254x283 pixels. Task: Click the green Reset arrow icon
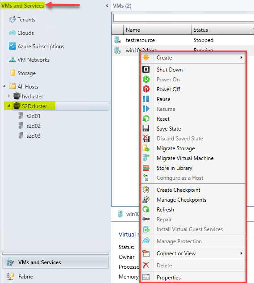pos(146,119)
